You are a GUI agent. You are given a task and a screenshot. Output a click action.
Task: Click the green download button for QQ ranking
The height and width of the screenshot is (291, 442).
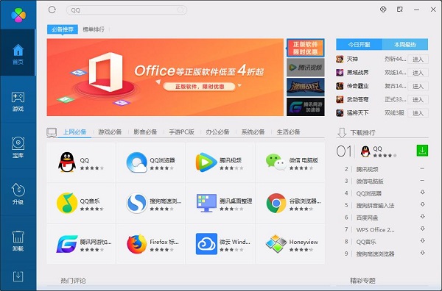pyautogui.click(x=422, y=151)
